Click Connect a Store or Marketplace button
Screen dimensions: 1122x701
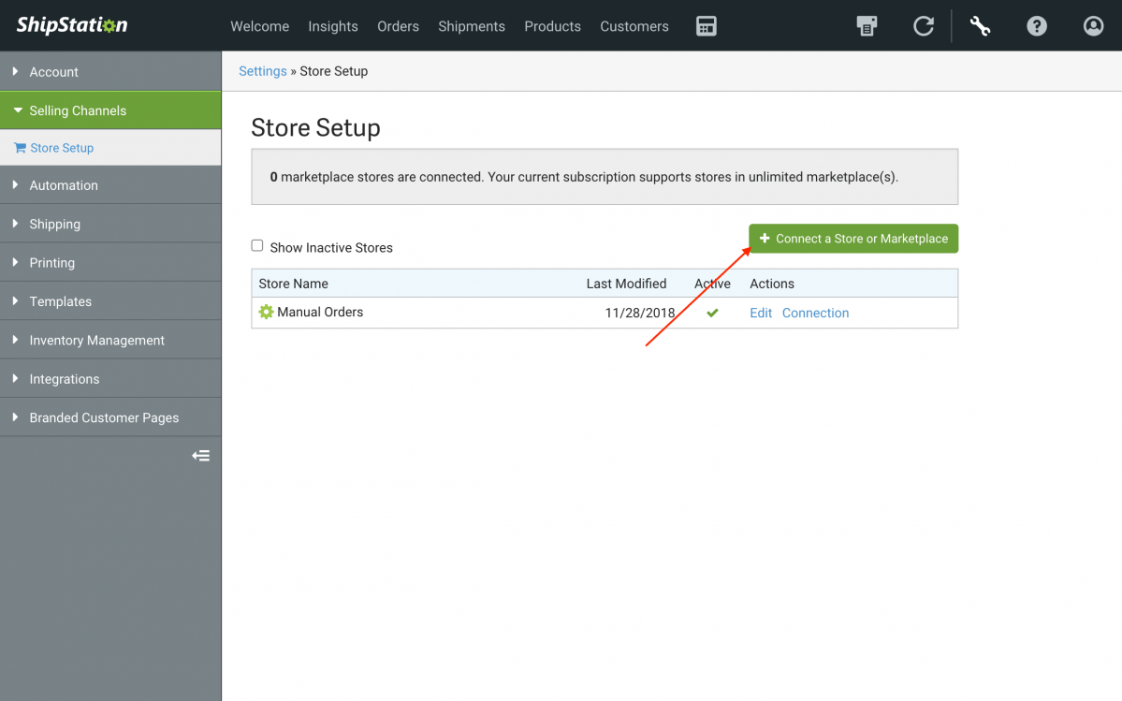(x=852, y=239)
